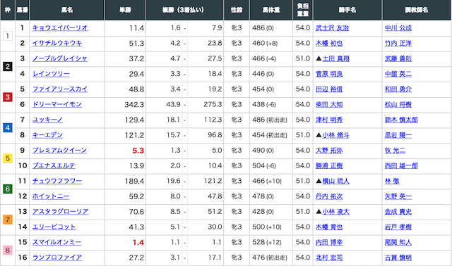Open the ノーブルグレイシャ horse link
Image resolution: width=452 pixels, height=266 pixels.
(59, 58)
